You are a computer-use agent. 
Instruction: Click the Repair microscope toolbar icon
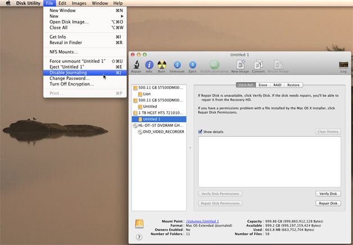[136, 66]
